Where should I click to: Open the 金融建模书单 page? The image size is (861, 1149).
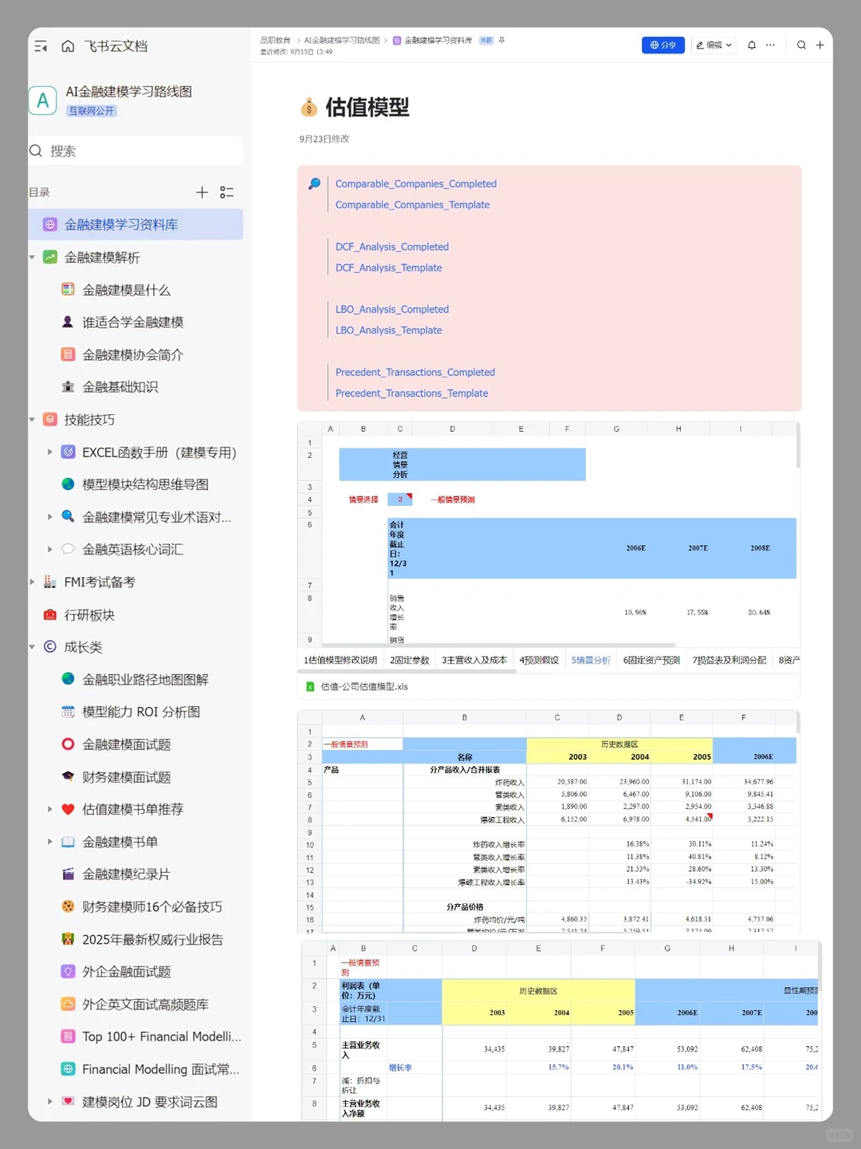[120, 842]
